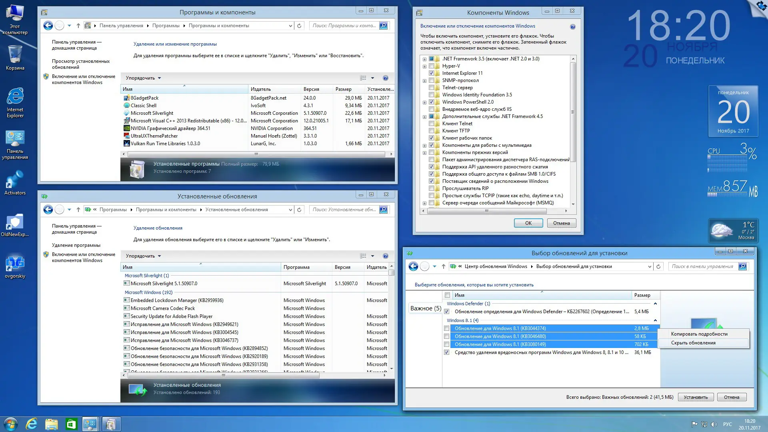This screenshot has height=432, width=768.
Task: Click search icon in update selection window
Action: 742,266
